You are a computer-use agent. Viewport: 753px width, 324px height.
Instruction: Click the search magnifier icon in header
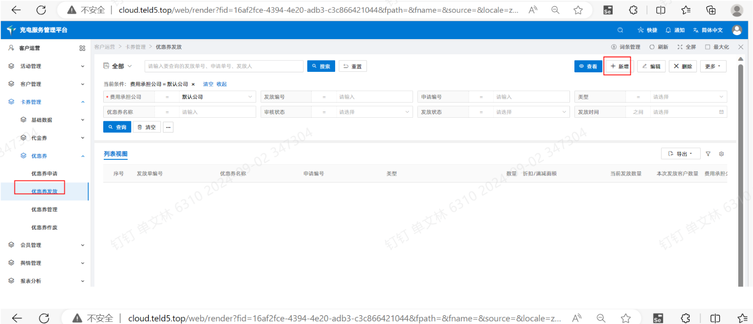click(x=620, y=30)
